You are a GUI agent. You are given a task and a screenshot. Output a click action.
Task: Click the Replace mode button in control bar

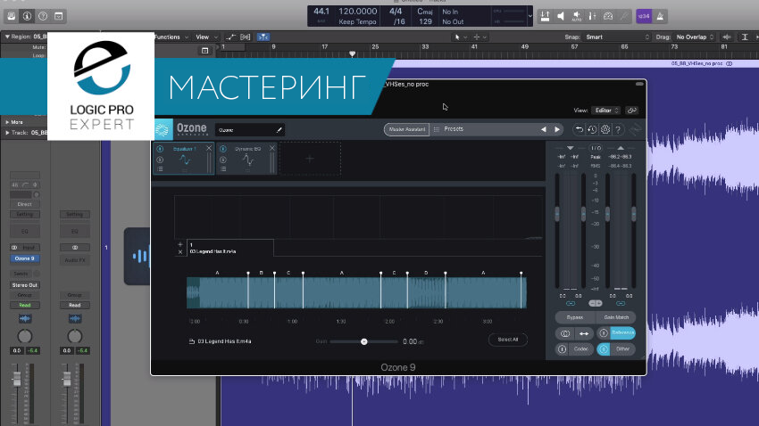pos(545,16)
